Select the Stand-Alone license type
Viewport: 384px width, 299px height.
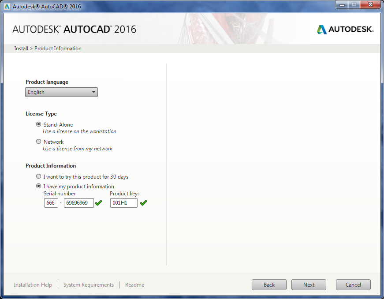[x=38, y=124]
